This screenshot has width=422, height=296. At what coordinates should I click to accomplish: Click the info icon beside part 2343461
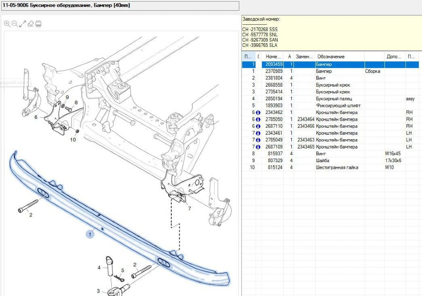(258, 133)
